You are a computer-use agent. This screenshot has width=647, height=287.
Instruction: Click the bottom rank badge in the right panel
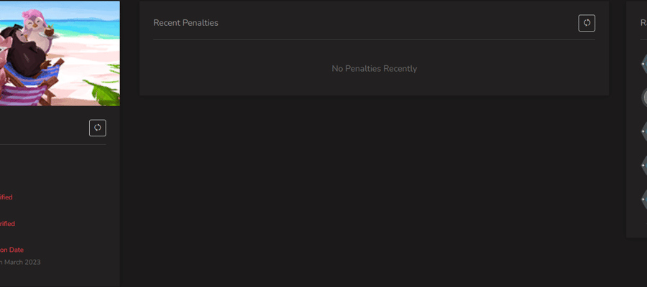click(643, 199)
